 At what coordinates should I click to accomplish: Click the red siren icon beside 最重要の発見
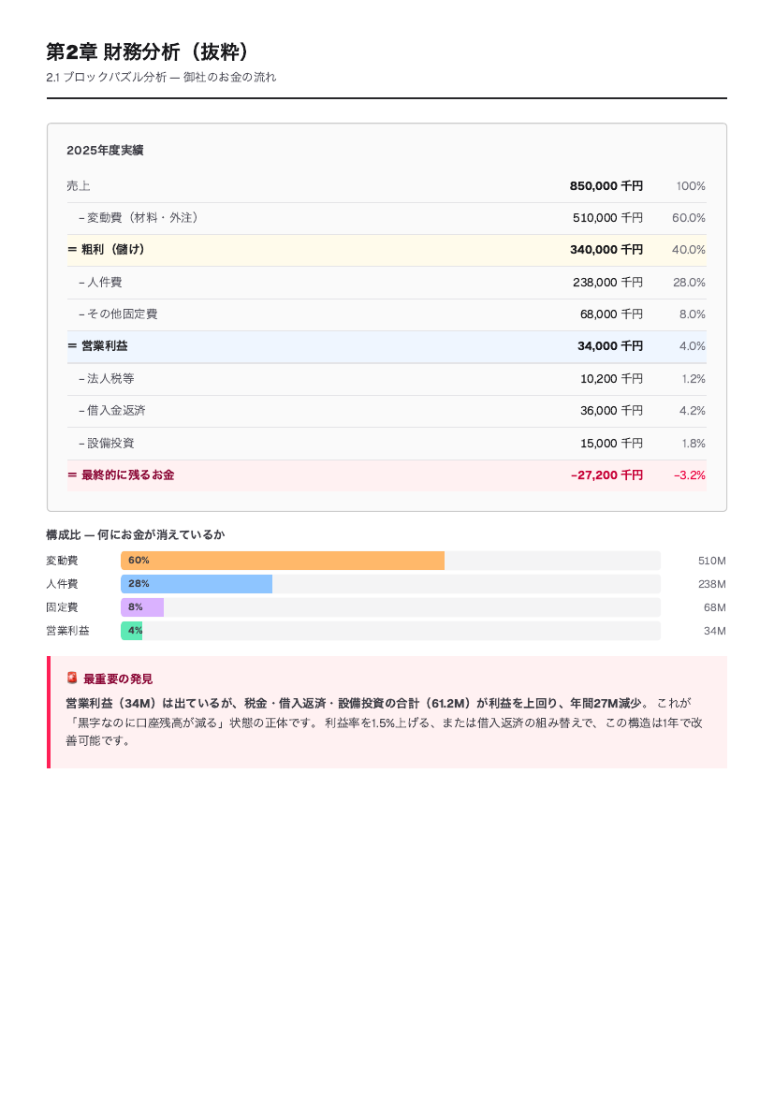point(72,679)
